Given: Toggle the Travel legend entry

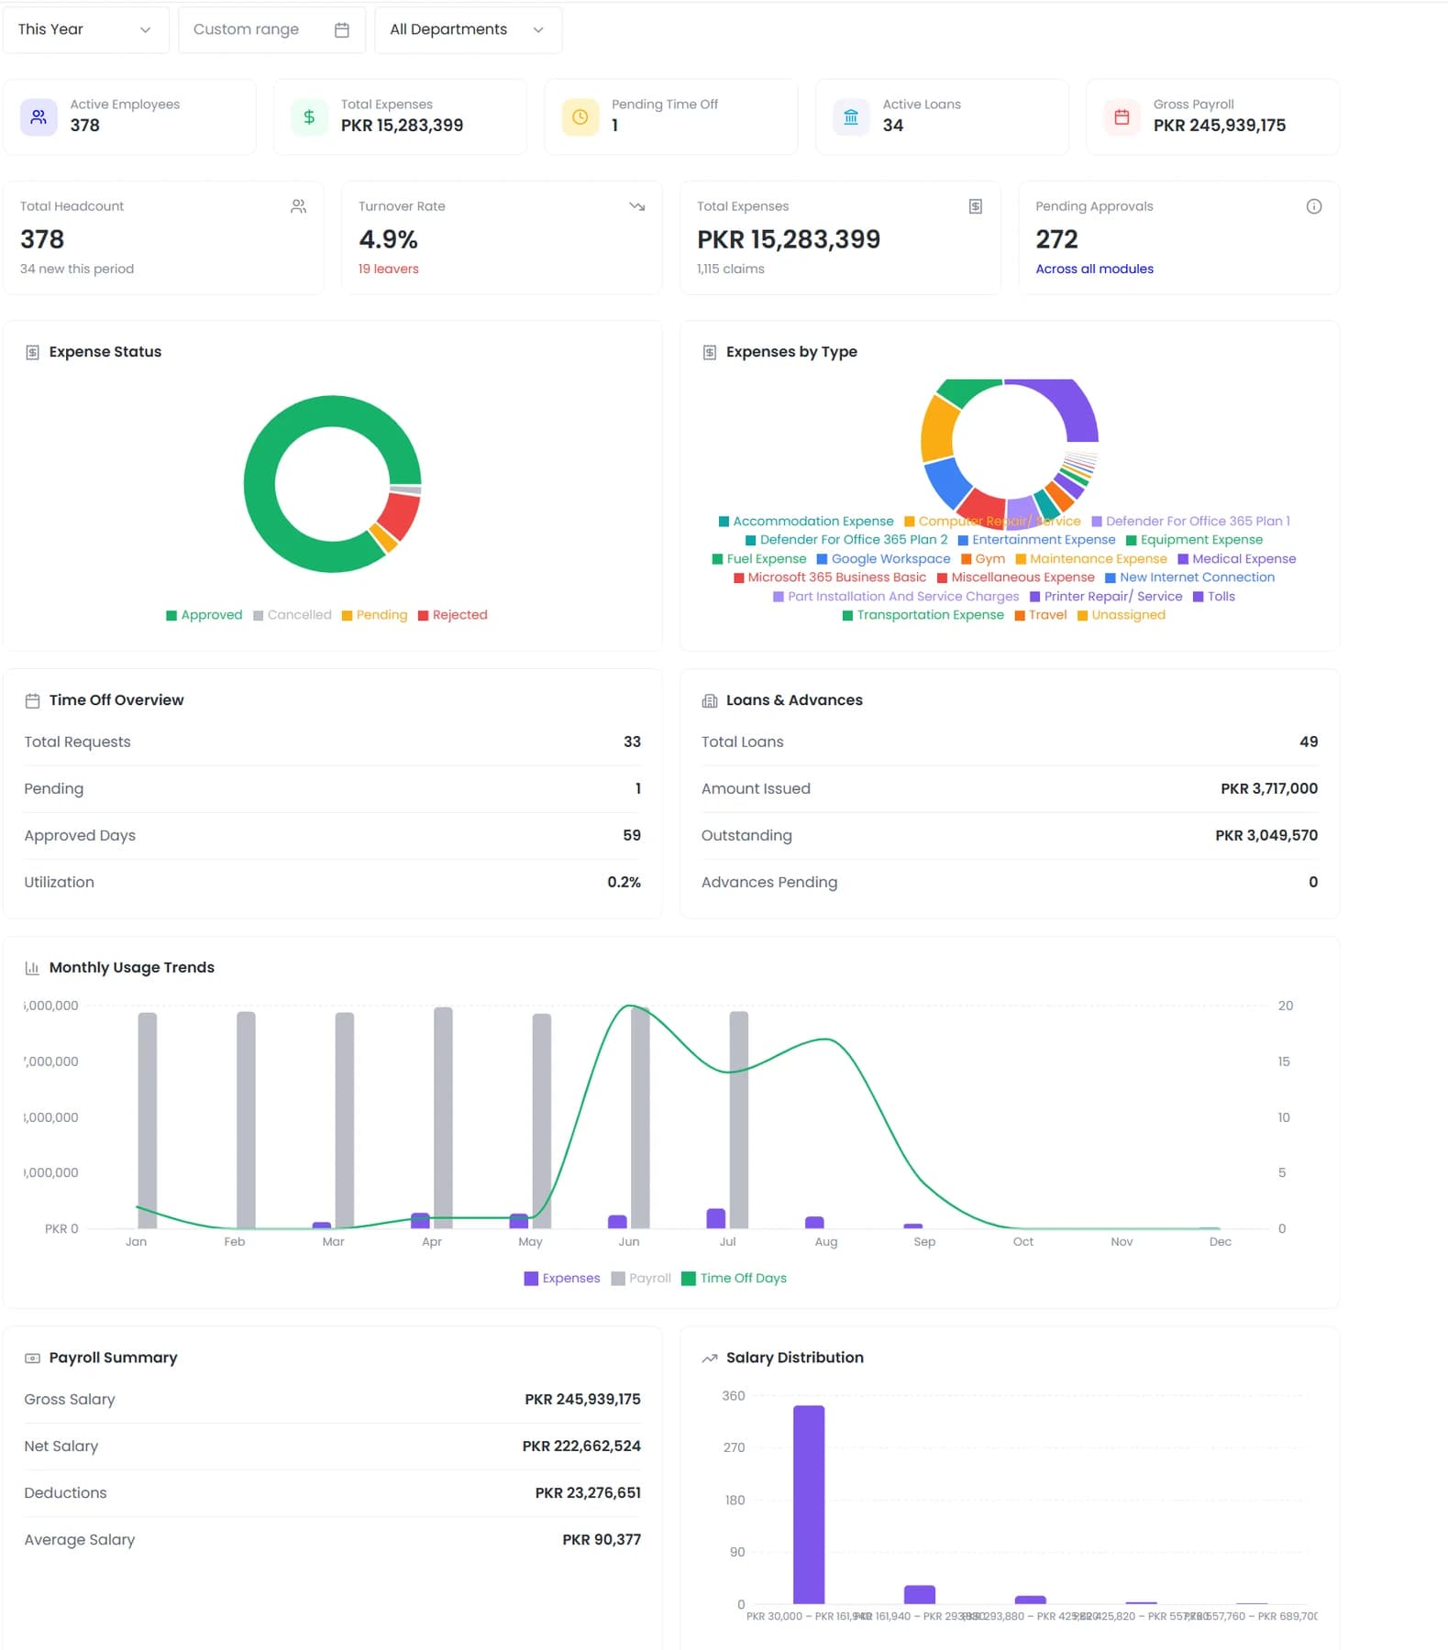Looking at the screenshot, I should 1040,615.
